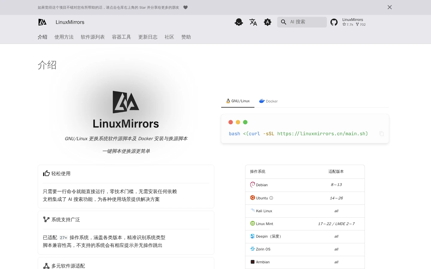The height and width of the screenshot is (269, 431).
Task: Open the 赞助 navigation tab
Action: pos(186,37)
